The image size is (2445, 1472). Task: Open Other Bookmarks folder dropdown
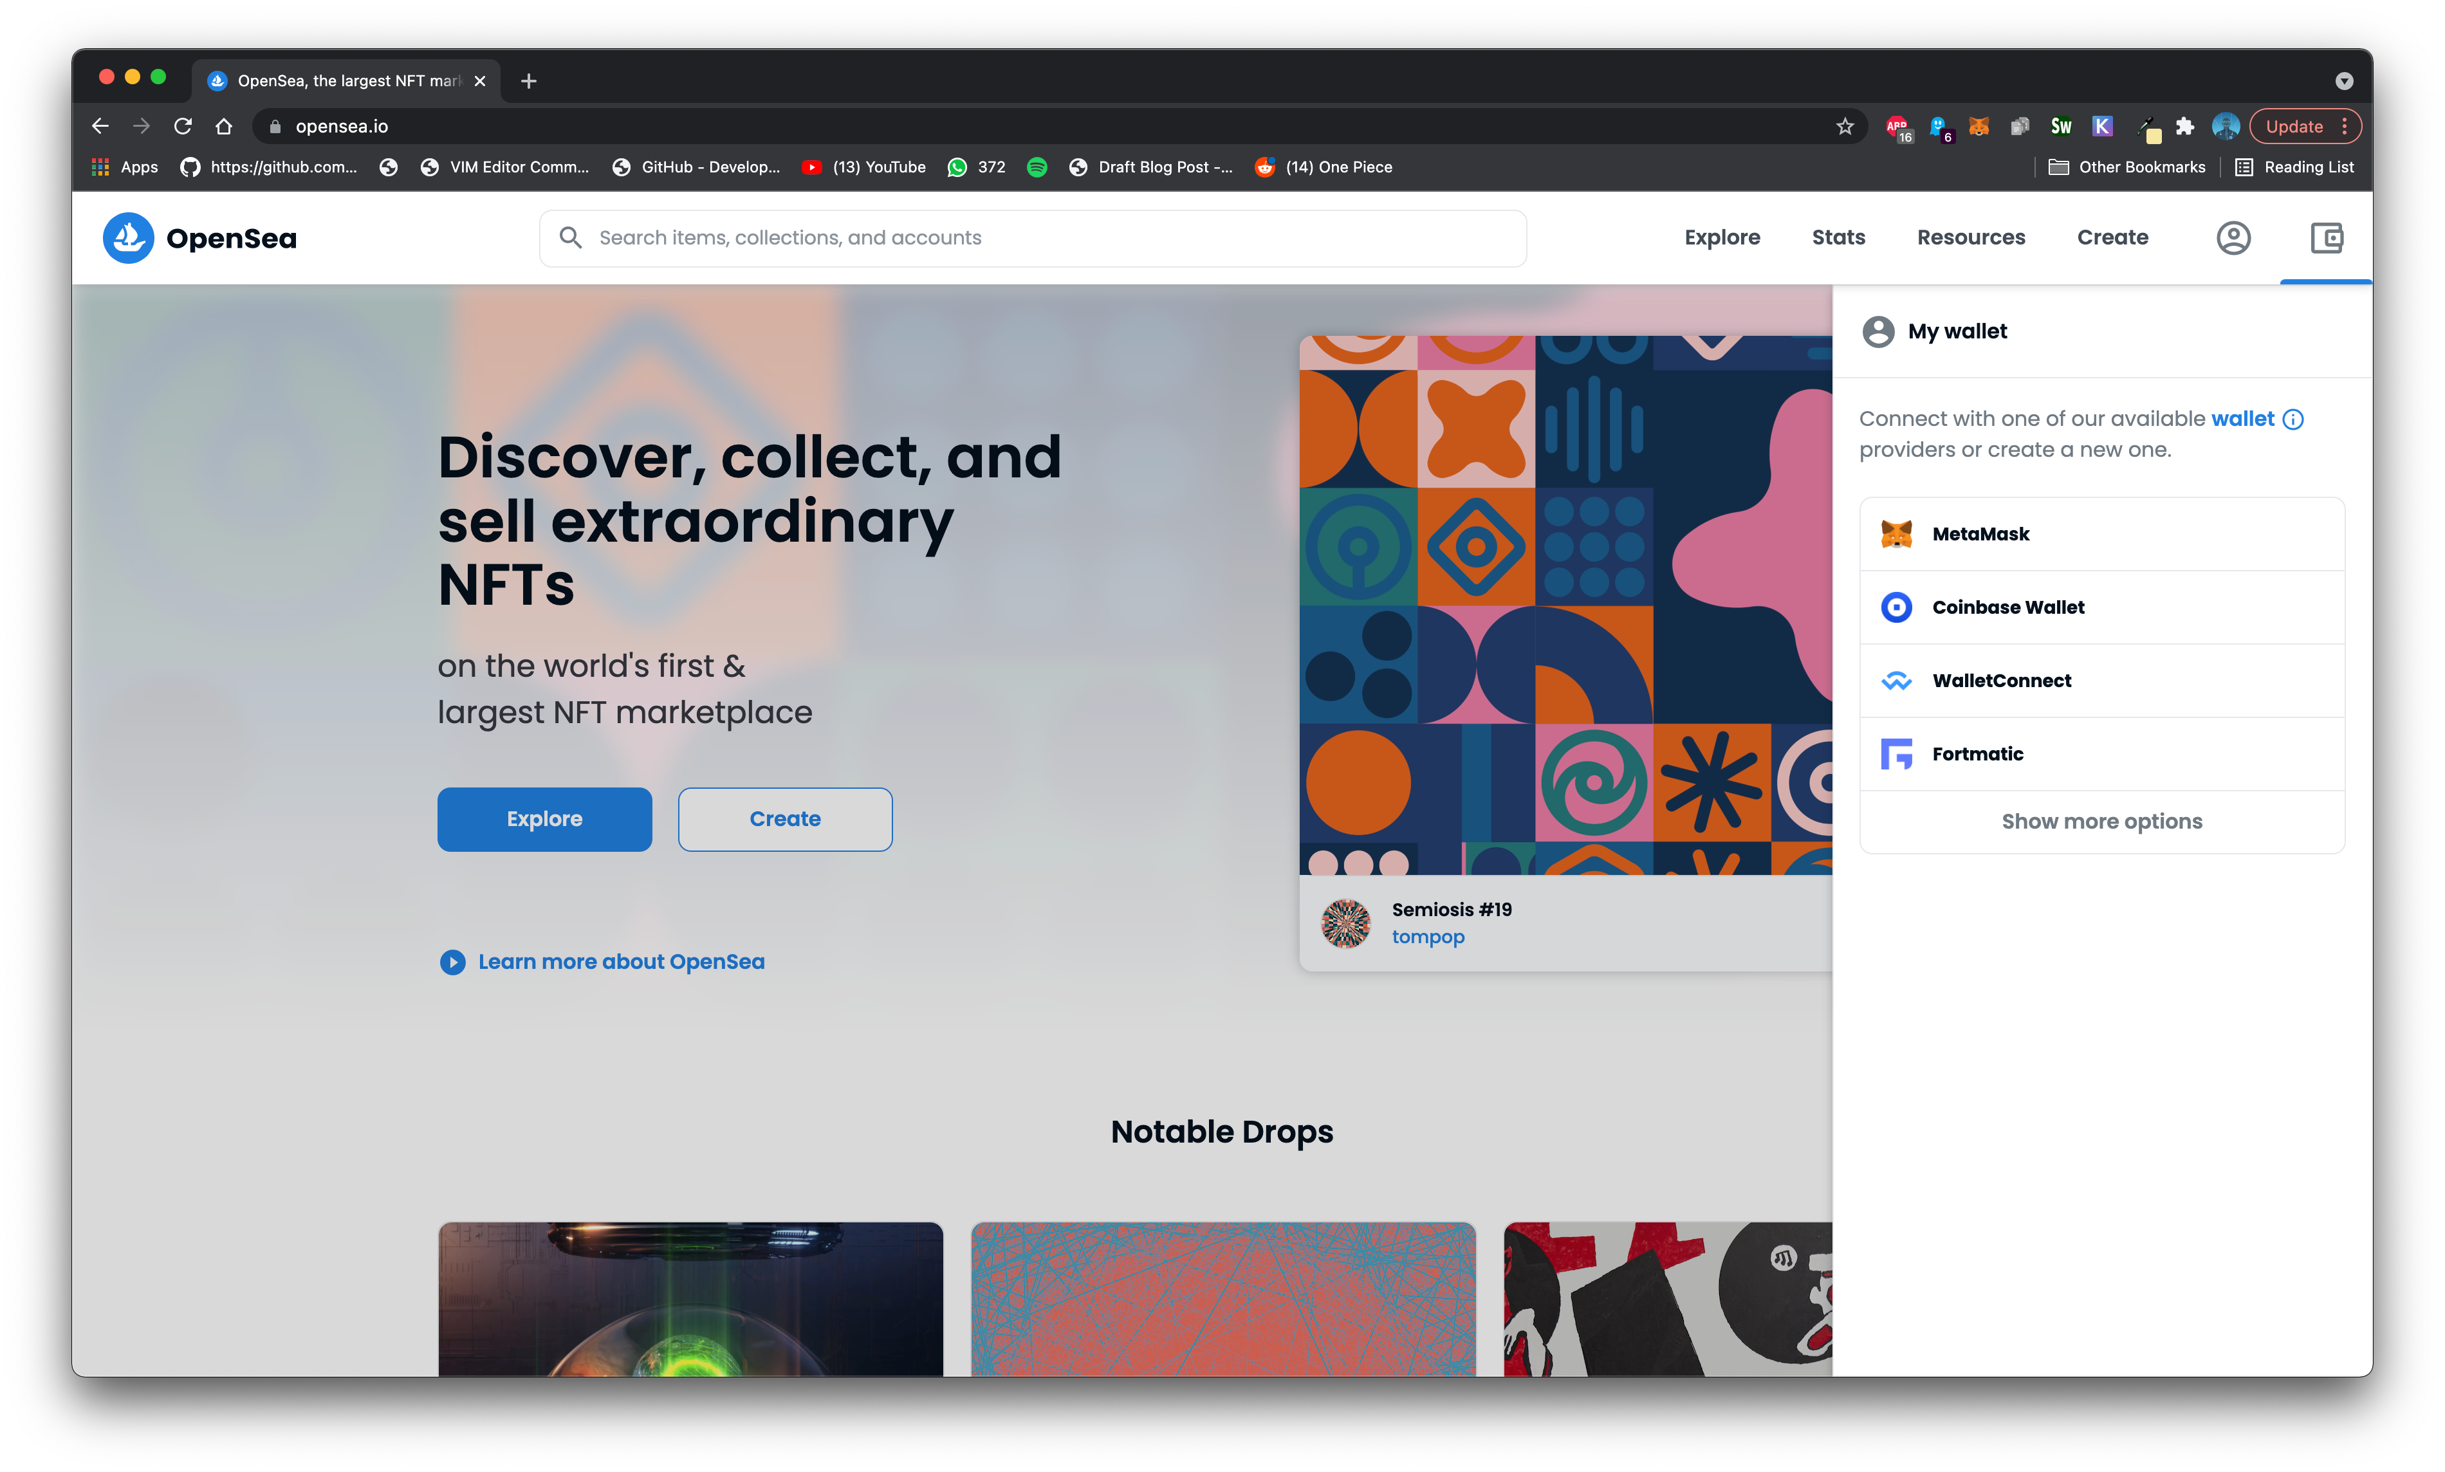[x=2127, y=168]
